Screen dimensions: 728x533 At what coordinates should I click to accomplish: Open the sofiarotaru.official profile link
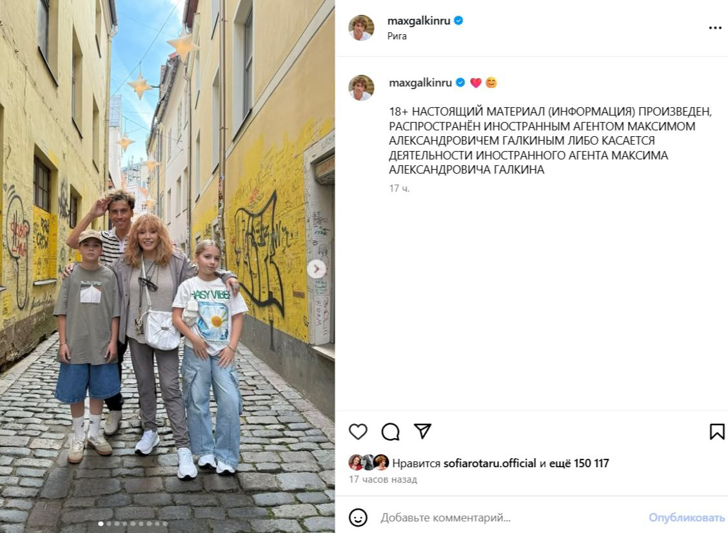[490, 463]
